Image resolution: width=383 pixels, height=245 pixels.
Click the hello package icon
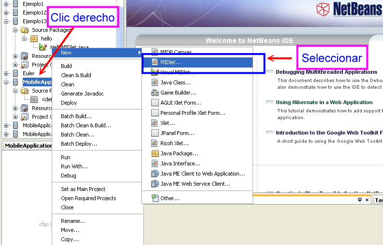pyautogui.click(x=34, y=39)
